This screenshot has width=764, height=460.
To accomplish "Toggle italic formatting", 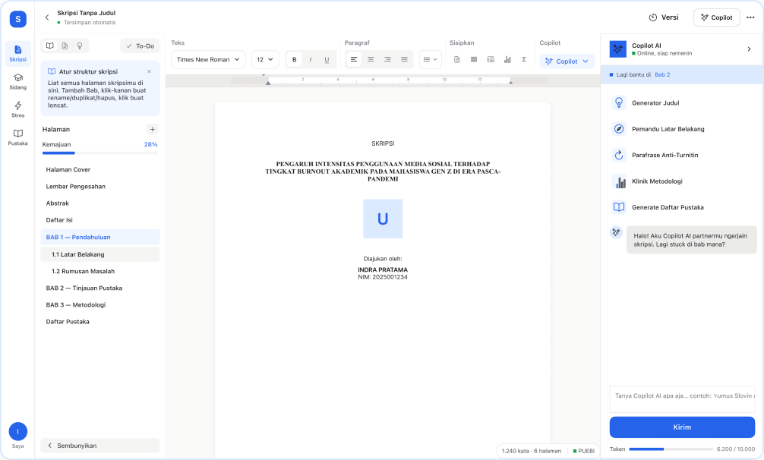I will [x=311, y=59].
